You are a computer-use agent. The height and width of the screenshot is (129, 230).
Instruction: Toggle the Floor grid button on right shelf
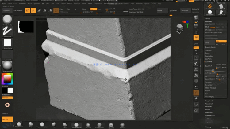point(196,31)
